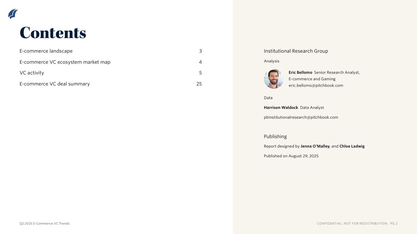Select the Eric Bellomo name text
Screen dimensions: 417x234
pyautogui.click(x=300, y=72)
